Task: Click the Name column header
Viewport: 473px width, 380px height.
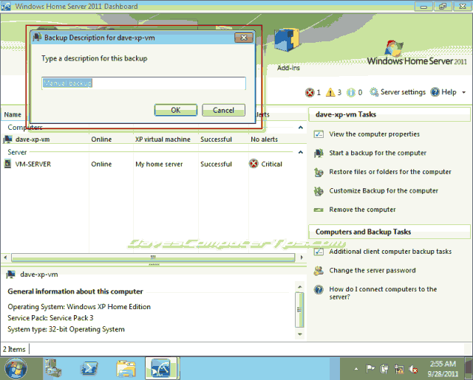Action: coord(13,114)
